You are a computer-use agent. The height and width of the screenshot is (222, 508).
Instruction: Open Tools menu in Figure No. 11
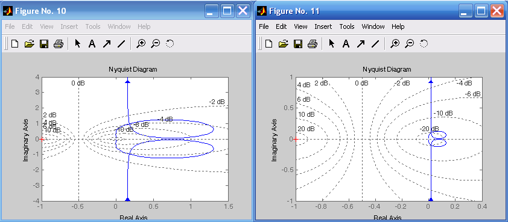pyautogui.click(x=347, y=27)
